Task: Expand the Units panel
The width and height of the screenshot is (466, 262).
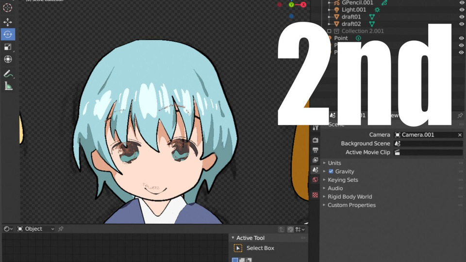Action: point(324,163)
